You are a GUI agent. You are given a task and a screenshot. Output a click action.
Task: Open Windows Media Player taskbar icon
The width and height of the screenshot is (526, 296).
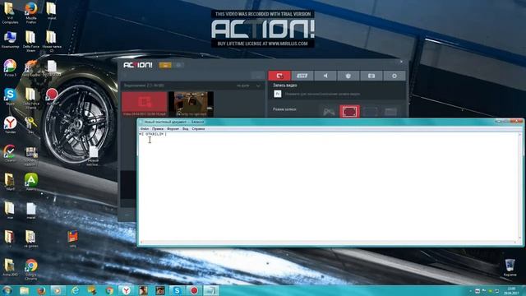(x=58, y=290)
